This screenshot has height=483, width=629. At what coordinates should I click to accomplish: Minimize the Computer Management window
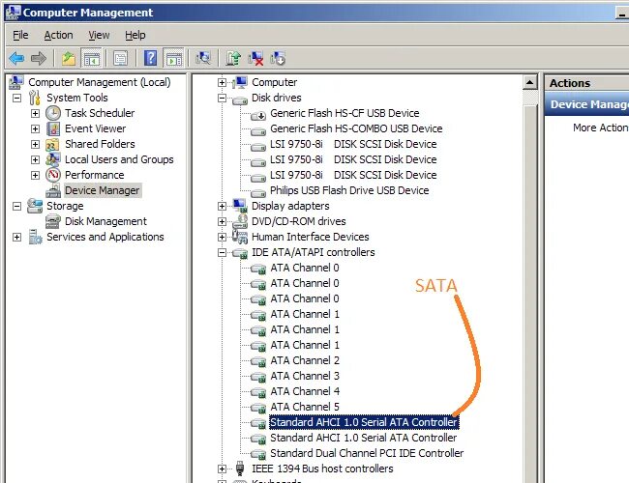622,14
